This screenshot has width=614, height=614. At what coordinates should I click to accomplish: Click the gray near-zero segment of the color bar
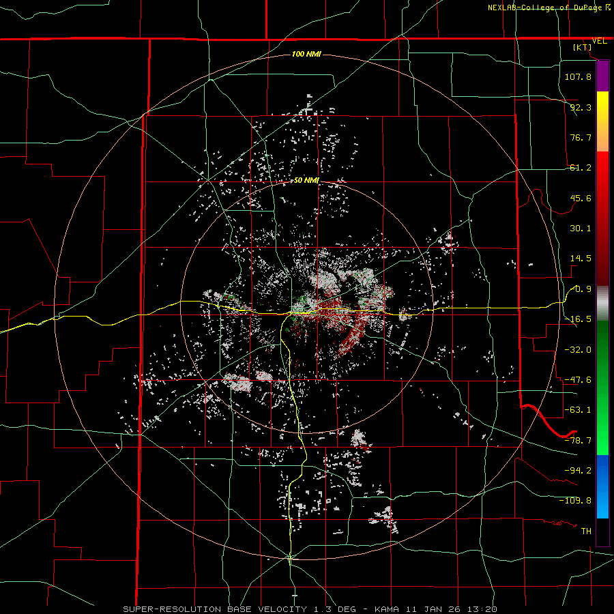[602, 303]
